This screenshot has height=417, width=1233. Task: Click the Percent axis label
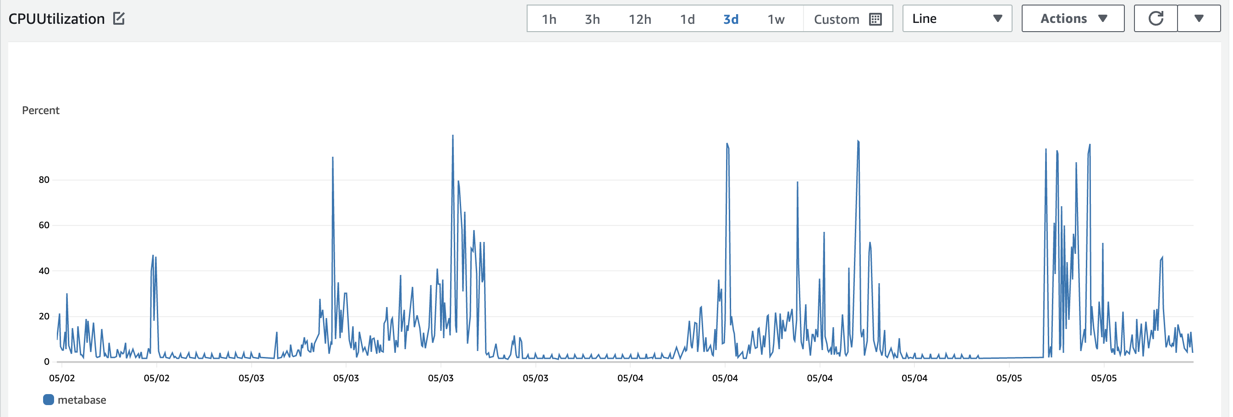[41, 110]
